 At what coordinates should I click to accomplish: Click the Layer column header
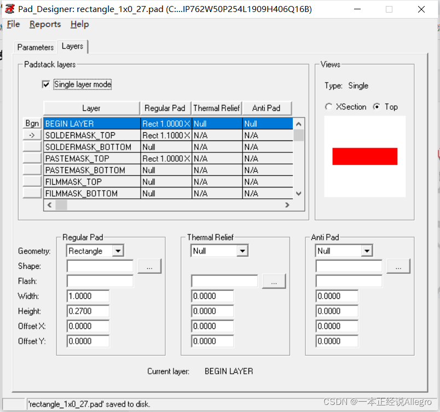[91, 108]
